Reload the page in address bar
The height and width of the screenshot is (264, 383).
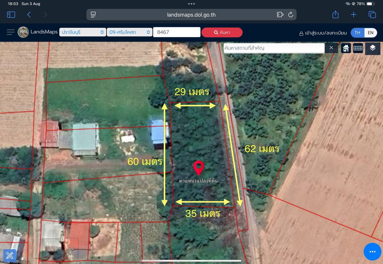click(290, 15)
